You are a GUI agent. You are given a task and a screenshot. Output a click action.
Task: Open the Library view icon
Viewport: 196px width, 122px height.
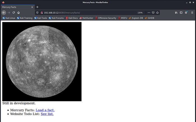tap(176, 13)
